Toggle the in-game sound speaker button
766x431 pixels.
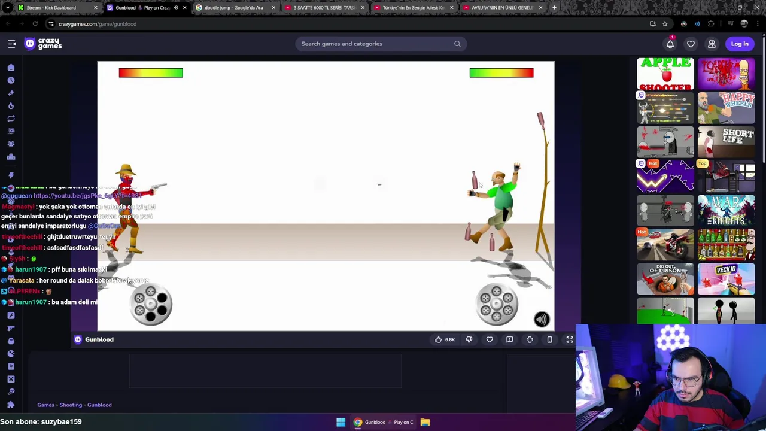point(542,319)
